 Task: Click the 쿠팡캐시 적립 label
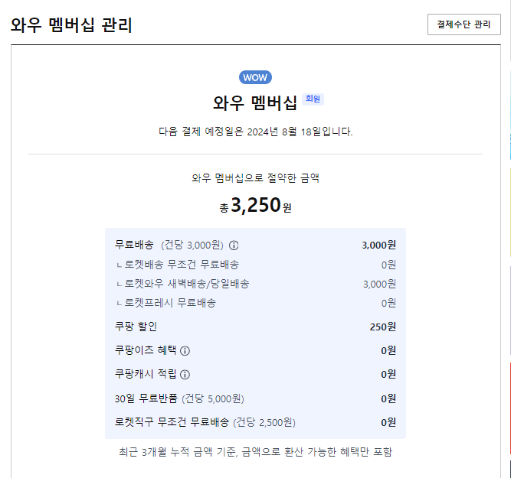[146, 374]
